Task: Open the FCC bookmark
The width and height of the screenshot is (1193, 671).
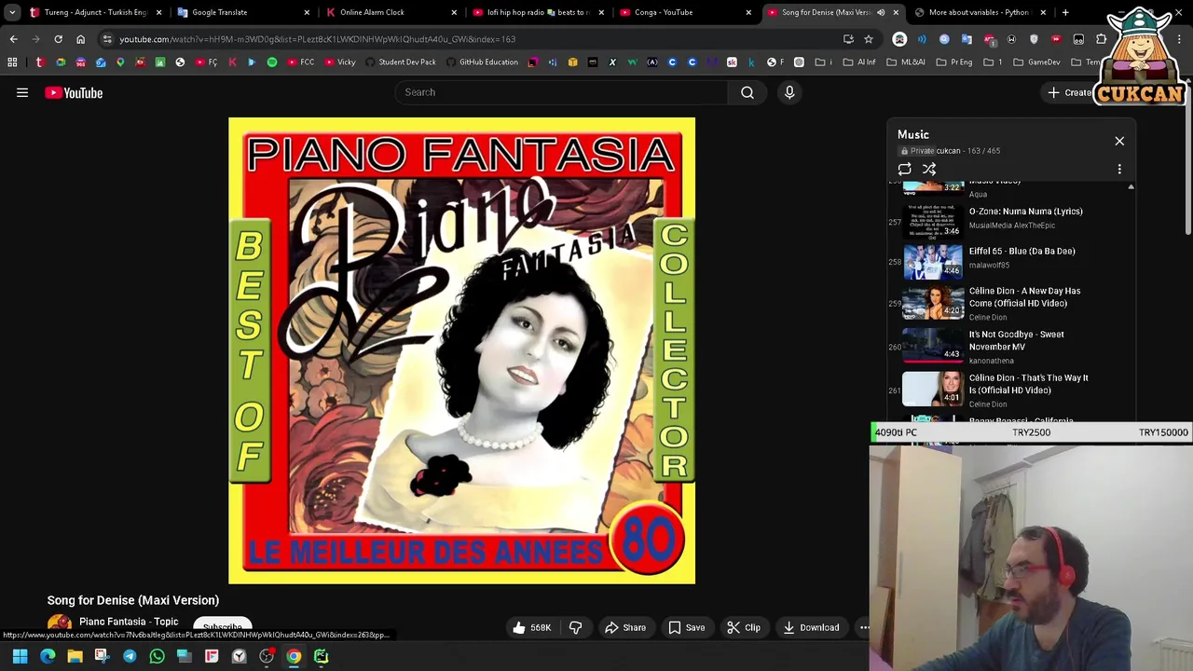Action: (301, 62)
